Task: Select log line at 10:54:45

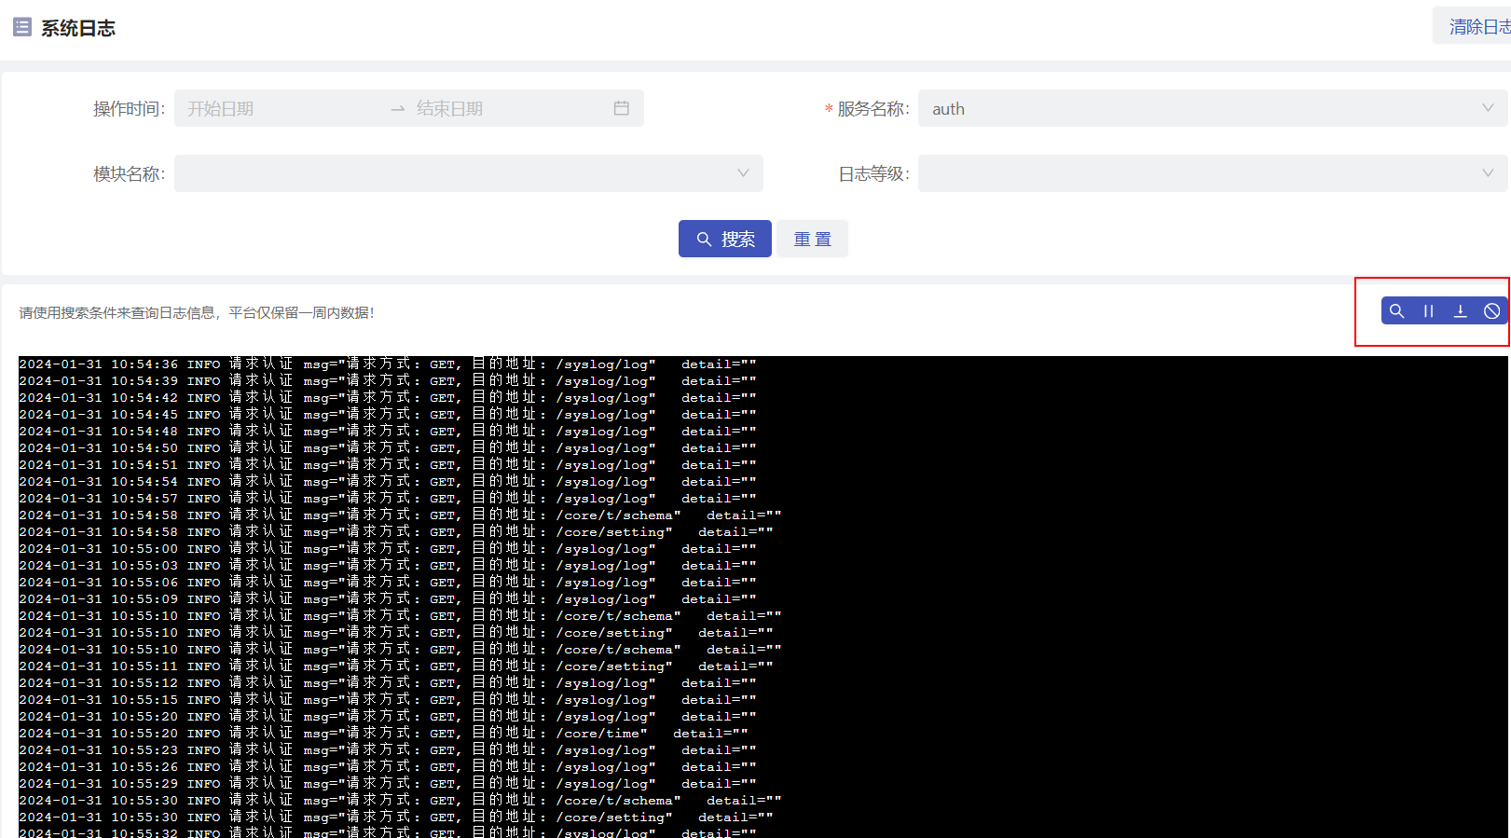Action: coord(388,415)
